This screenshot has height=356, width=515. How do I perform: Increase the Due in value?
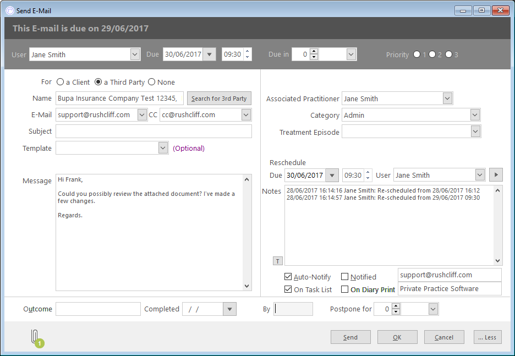pyautogui.click(x=314, y=51)
